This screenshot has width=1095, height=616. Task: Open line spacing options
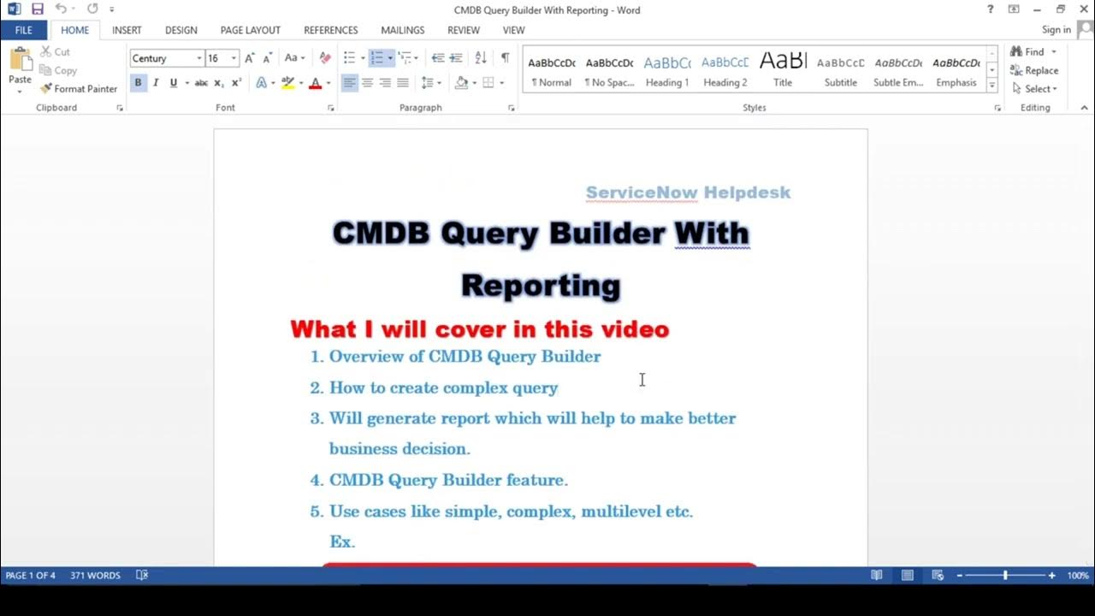[x=427, y=83]
